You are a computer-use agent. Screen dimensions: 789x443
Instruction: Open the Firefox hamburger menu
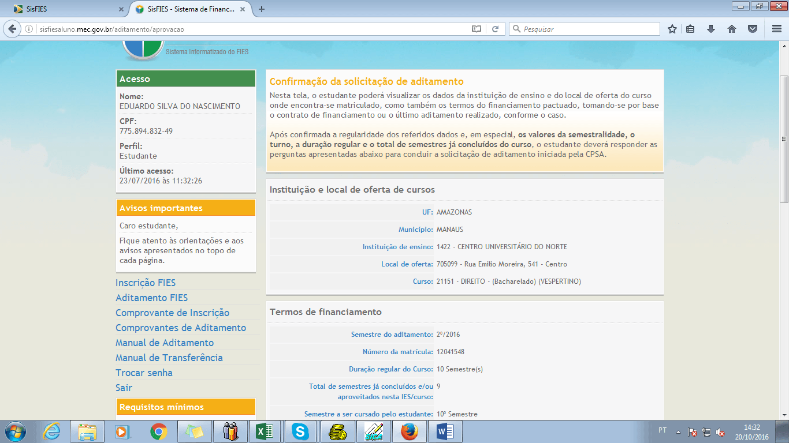pos(776,29)
